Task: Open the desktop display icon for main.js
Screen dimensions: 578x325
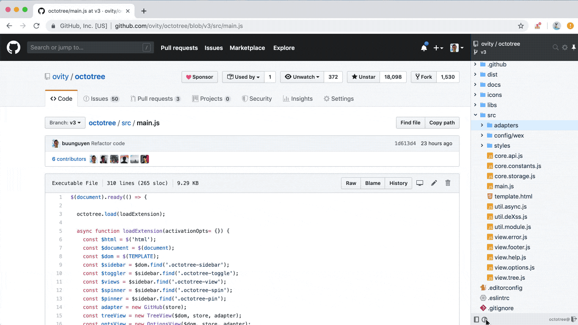Action: tap(420, 183)
